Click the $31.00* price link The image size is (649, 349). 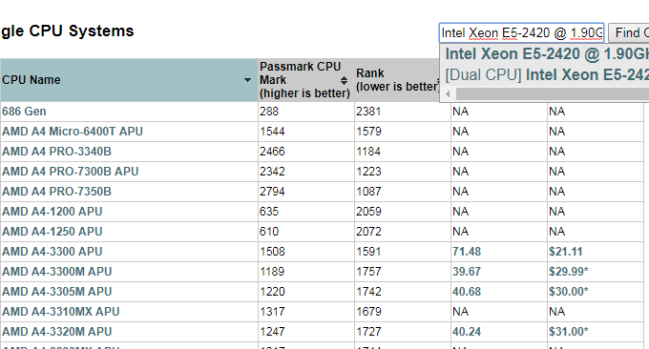[x=568, y=332]
